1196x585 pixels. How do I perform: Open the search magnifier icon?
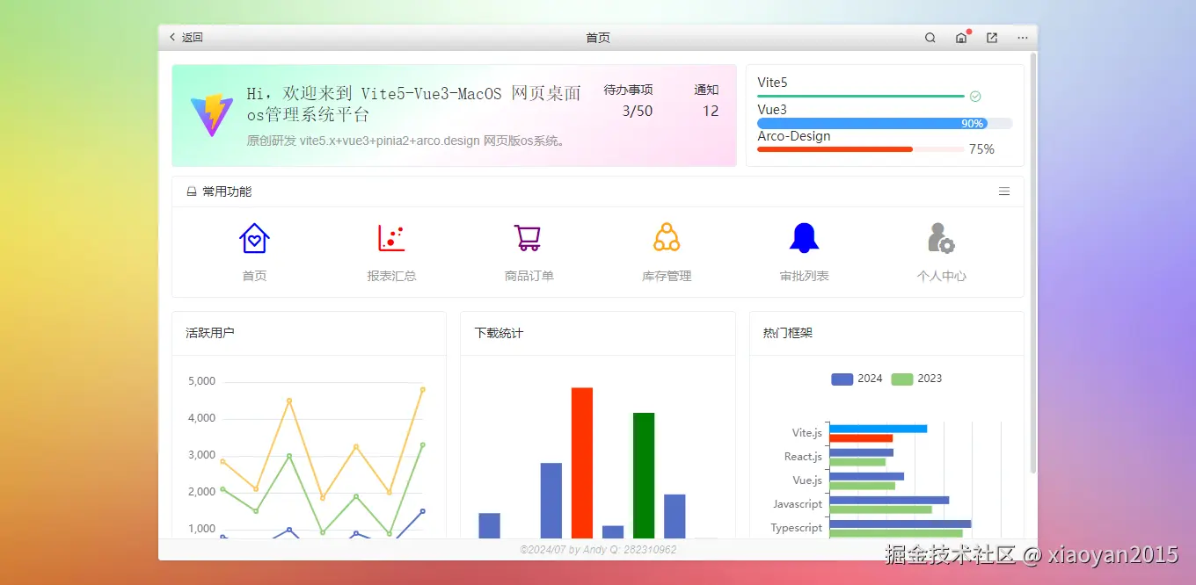pyautogui.click(x=930, y=38)
